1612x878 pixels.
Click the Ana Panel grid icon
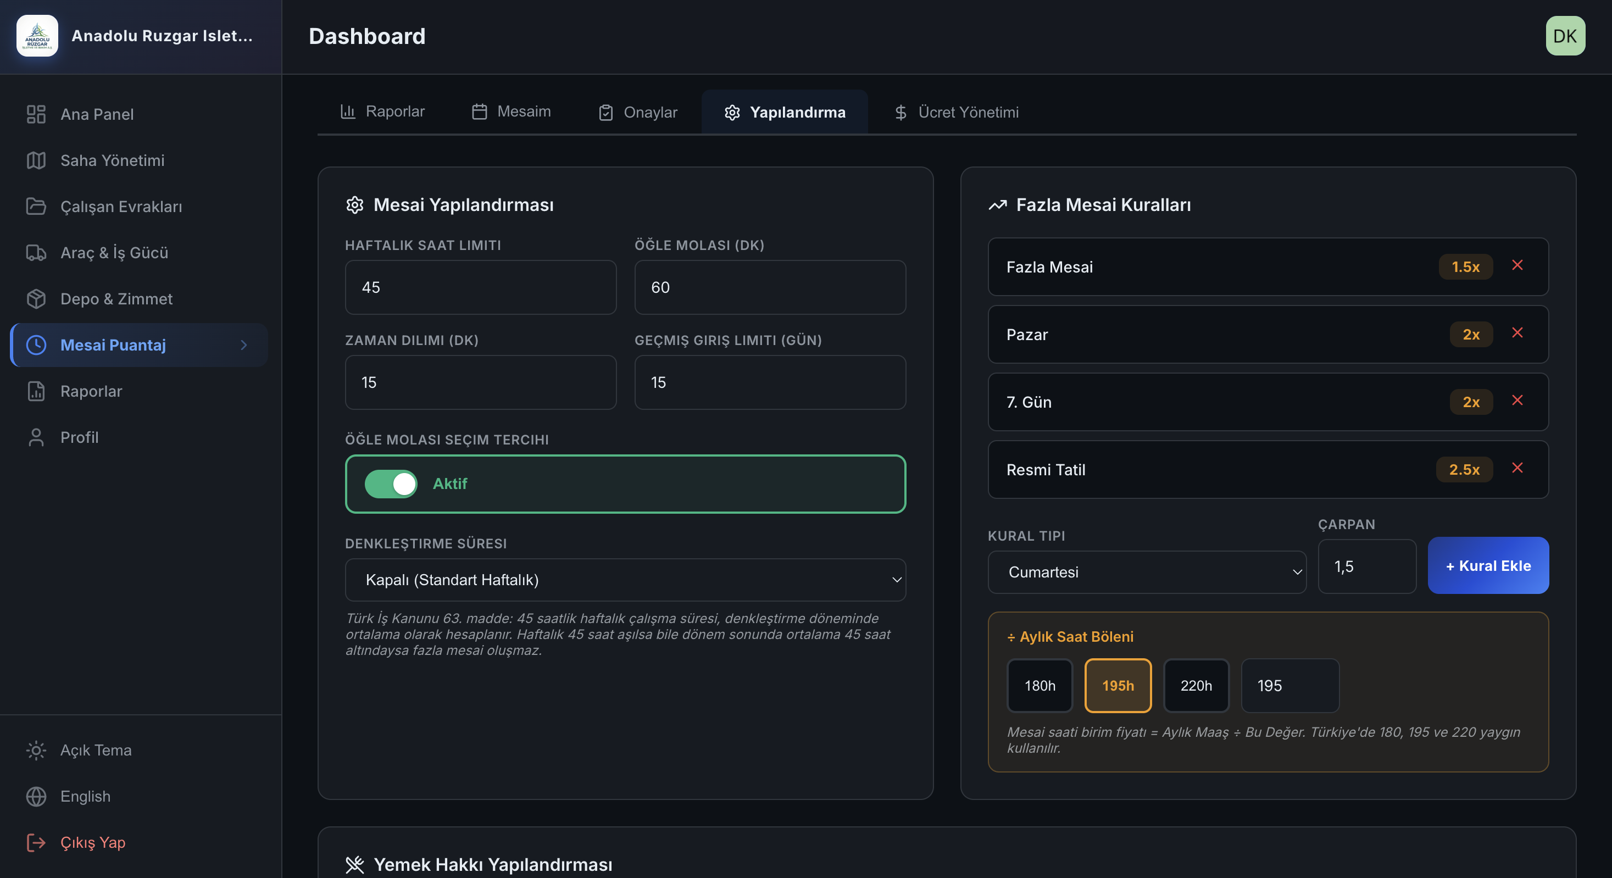tap(36, 114)
